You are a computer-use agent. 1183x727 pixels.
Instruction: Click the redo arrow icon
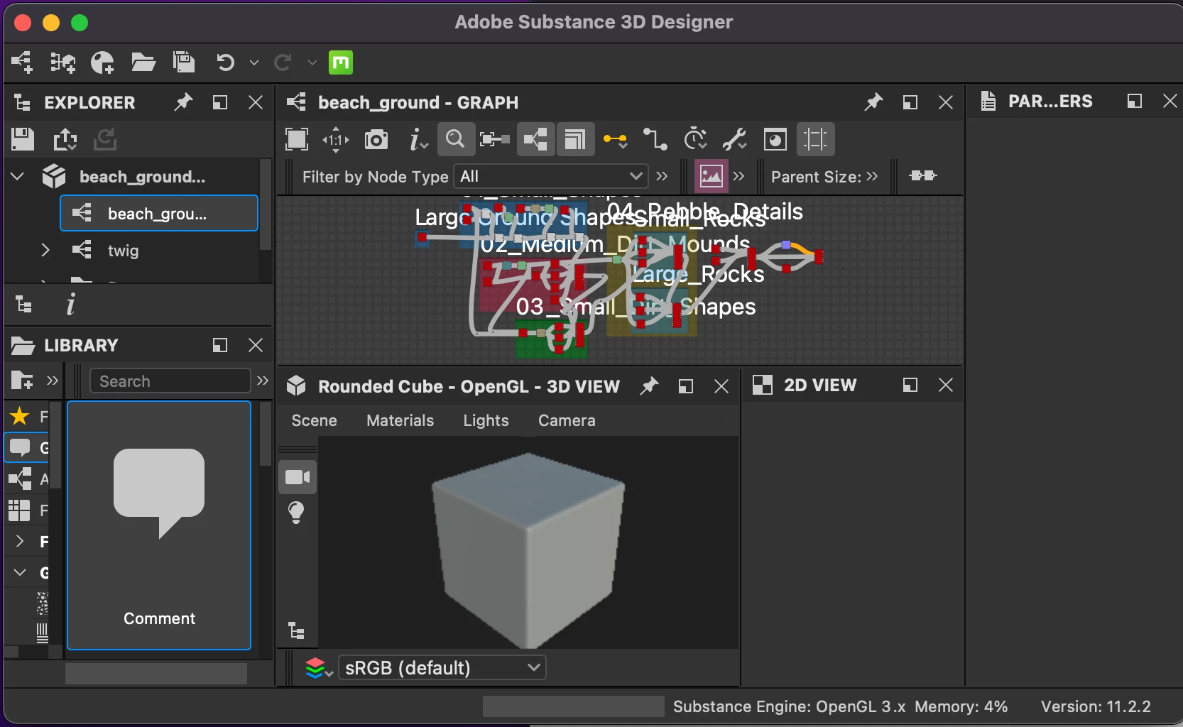point(283,62)
